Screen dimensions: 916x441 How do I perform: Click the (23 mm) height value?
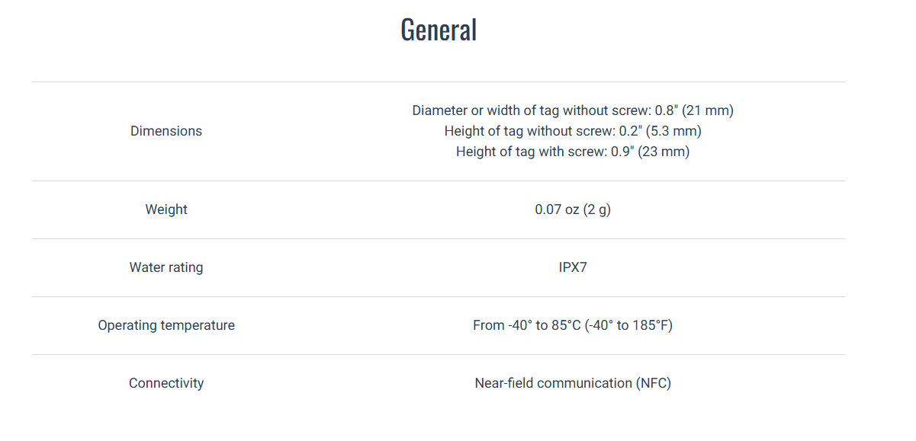665,152
